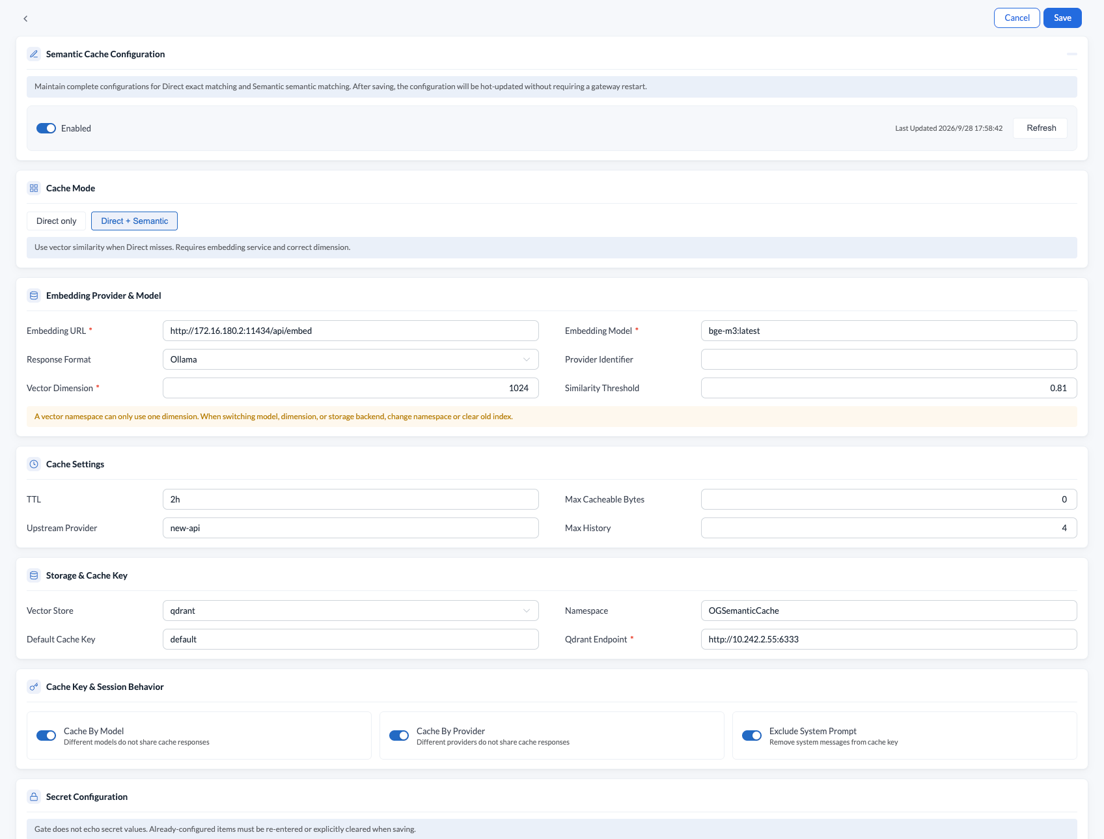Click the Last Updated timestamp text
Screen dimensions: 1104x839
coord(948,128)
